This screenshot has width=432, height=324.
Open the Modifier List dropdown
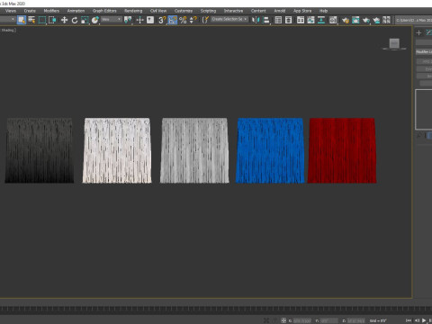(424, 52)
